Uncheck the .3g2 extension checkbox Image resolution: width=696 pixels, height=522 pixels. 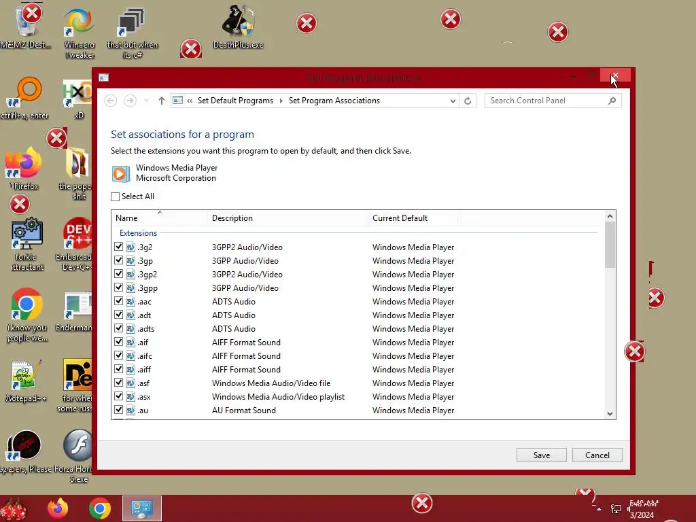[118, 247]
